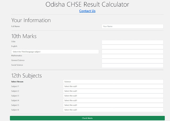Click the Full Name label
This screenshot has width=170, height=121.
[x=15, y=26]
